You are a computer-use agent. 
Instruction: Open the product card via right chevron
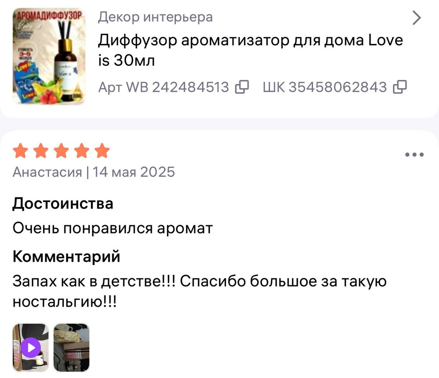(x=417, y=18)
